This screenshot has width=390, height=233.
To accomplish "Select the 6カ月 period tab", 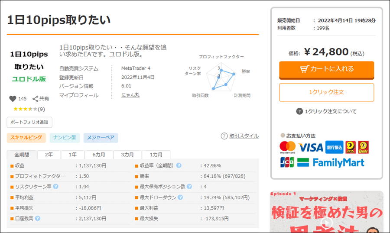I will (x=98, y=155).
